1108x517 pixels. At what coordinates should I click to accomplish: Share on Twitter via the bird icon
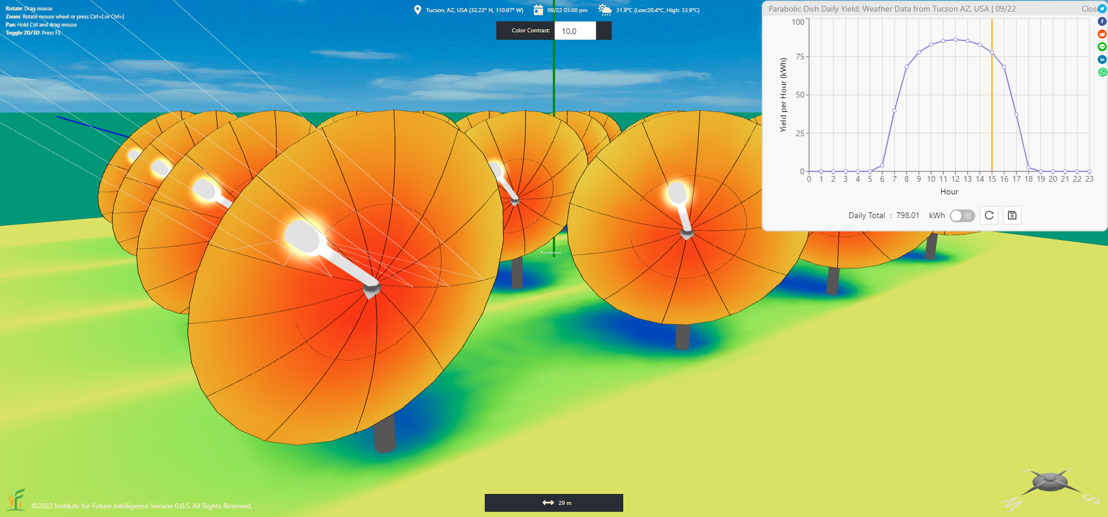(1102, 9)
